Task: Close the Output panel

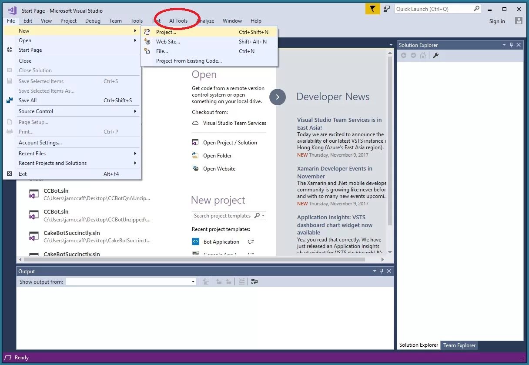Action: click(389, 271)
